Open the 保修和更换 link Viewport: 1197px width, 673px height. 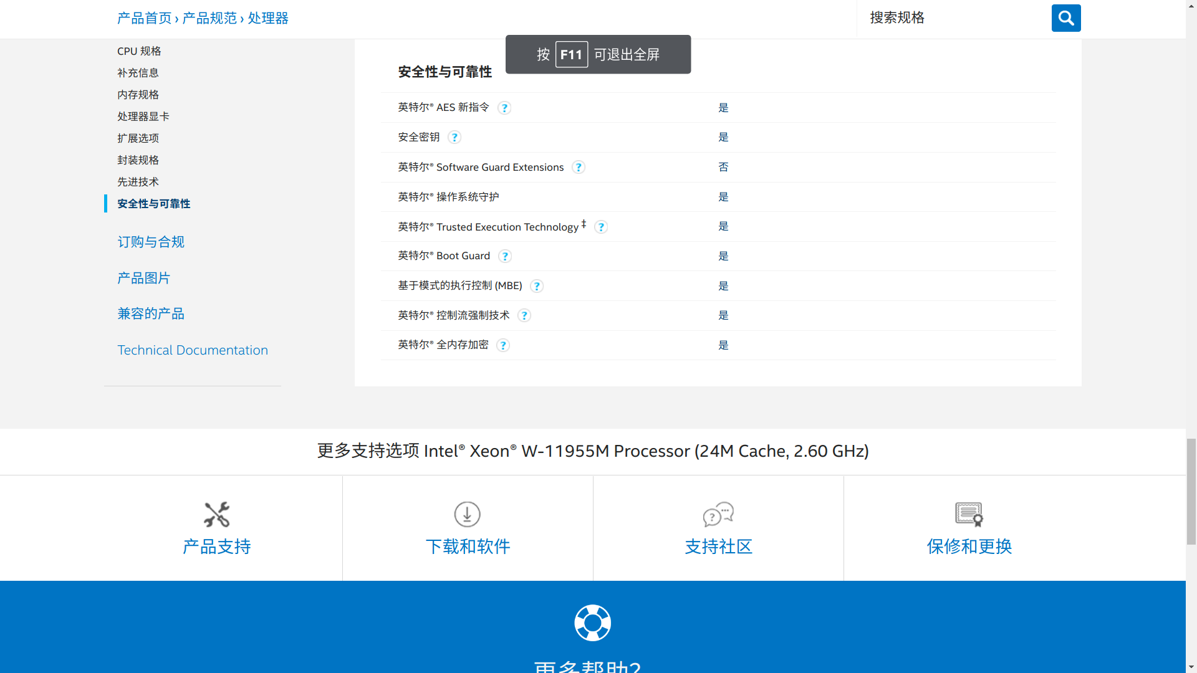click(969, 547)
